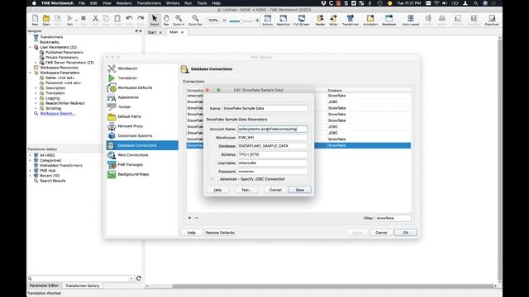Click the Account Name input field

click(272, 129)
